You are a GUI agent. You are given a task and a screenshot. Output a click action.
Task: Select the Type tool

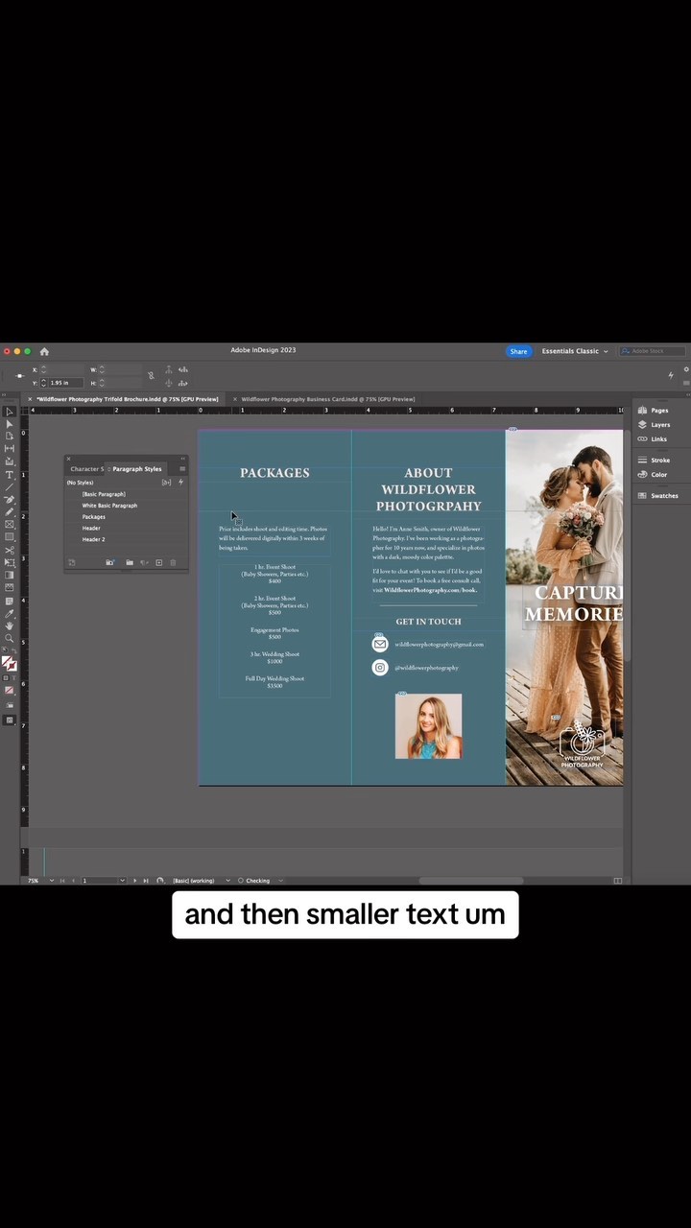[x=10, y=474]
